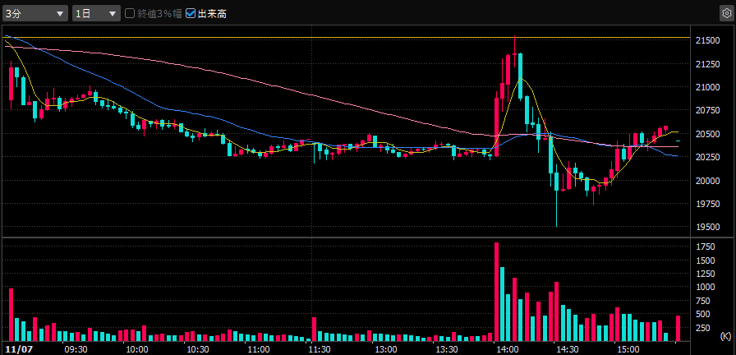The image size is (736, 355).
Task: Click the 21500 price axis label
Action: point(706,40)
